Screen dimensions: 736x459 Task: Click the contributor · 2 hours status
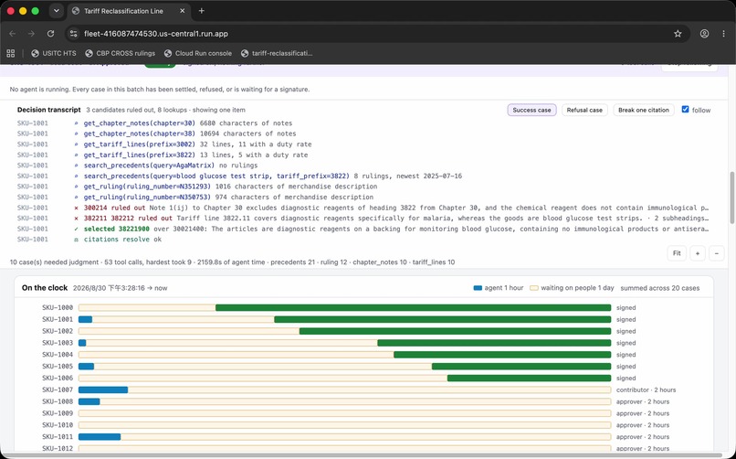646,390
